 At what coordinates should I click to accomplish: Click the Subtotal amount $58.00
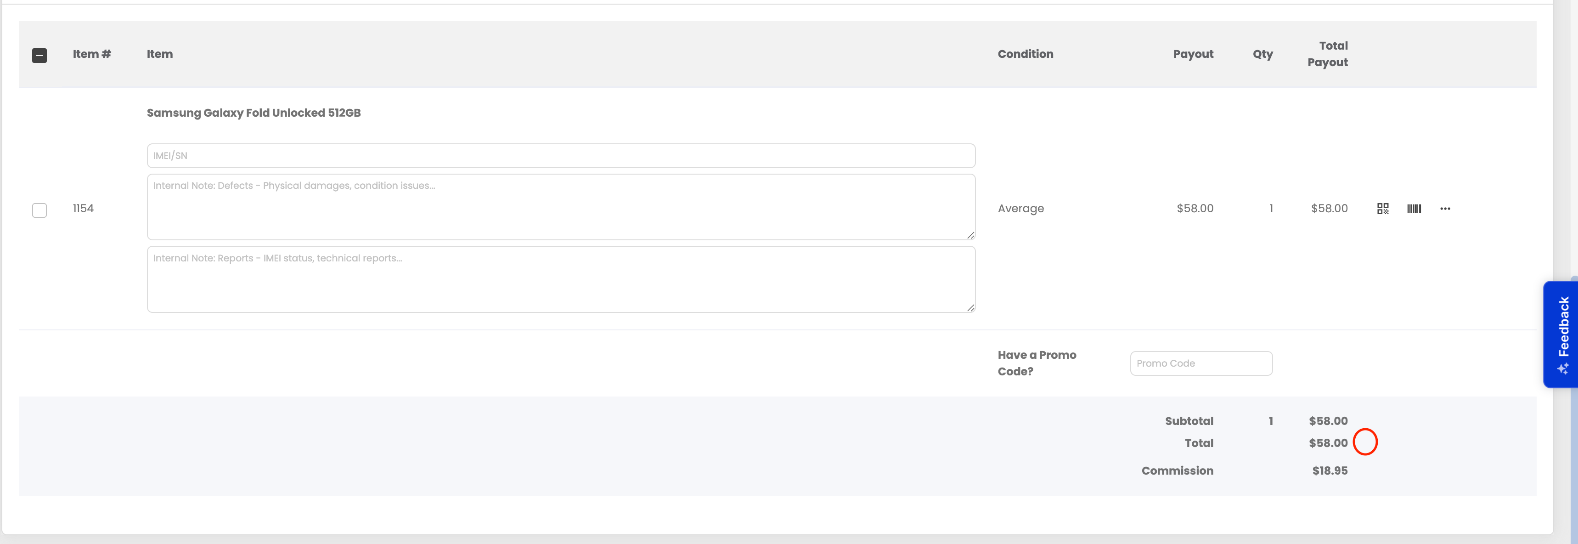point(1328,421)
